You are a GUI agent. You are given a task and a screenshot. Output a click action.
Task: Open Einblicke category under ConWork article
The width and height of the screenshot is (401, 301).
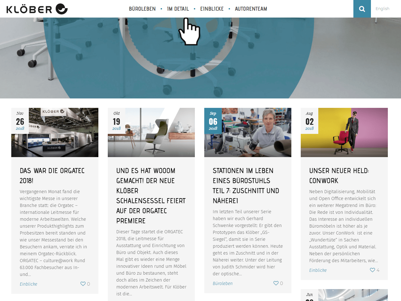(x=318, y=270)
